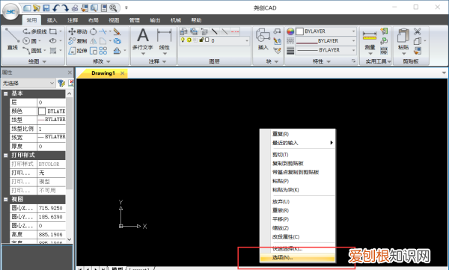The width and height of the screenshot is (449, 270).
Task: Click the properties panel scroll down arrow
Action: [70, 239]
